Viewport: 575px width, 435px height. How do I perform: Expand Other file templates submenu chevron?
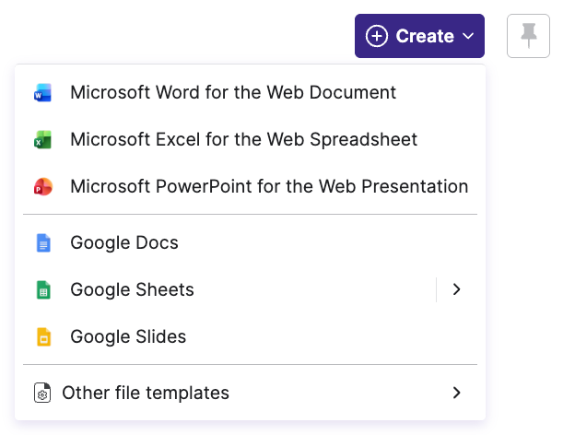tap(456, 393)
